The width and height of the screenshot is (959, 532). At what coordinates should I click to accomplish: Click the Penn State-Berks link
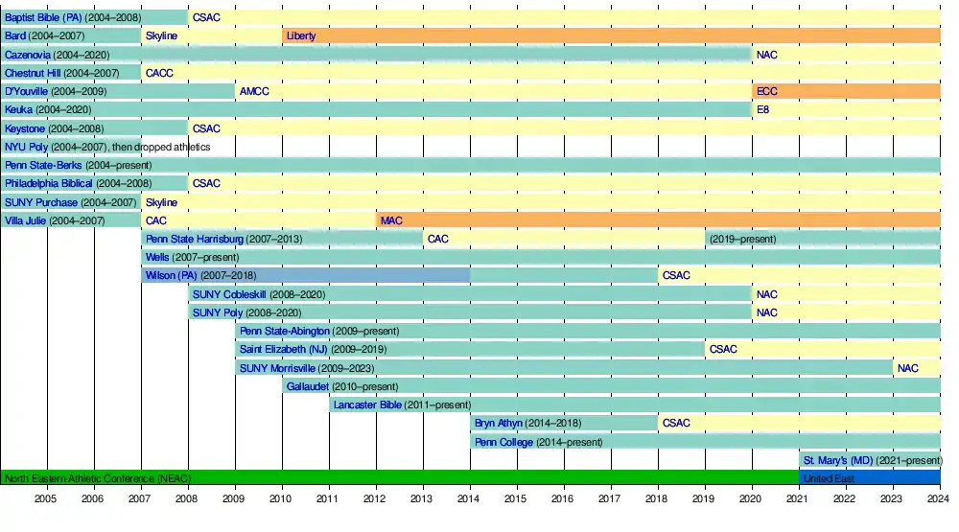[x=43, y=165]
